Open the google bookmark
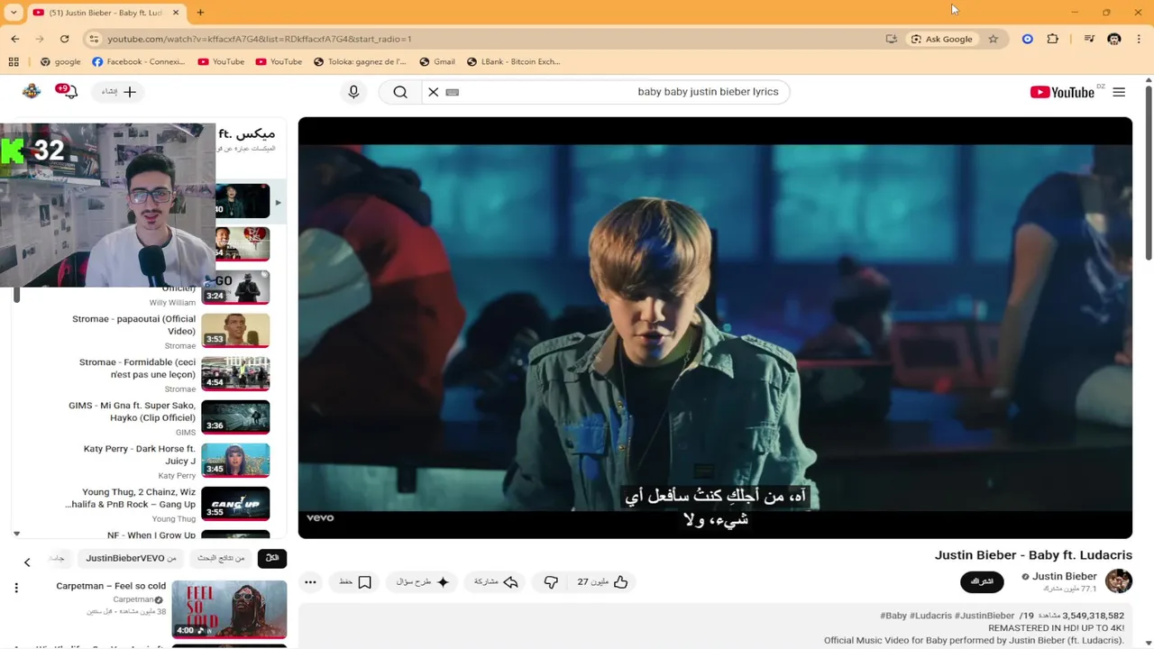The width and height of the screenshot is (1154, 649). [60, 62]
